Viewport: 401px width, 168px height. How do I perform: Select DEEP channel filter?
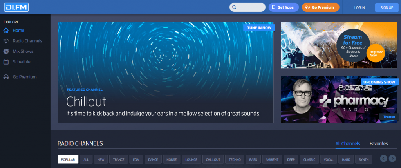point(291,159)
